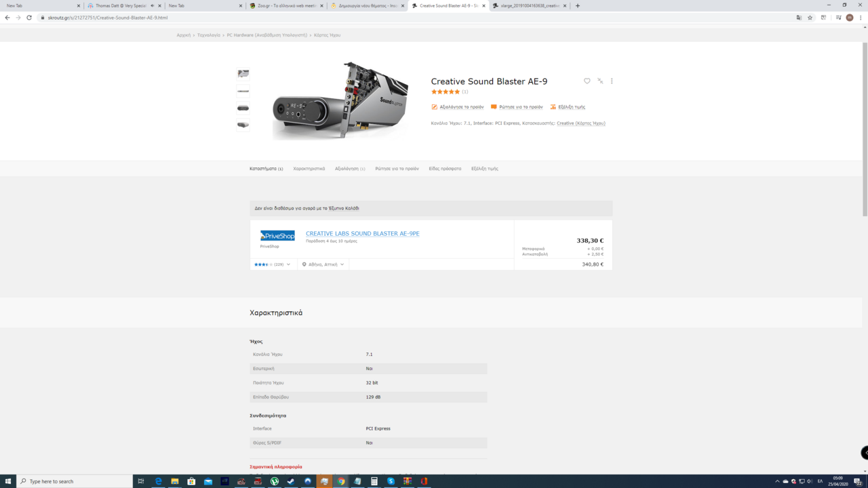Click the Αξιολόγησε το προϊόν link
The image size is (868, 488).
coord(462,107)
